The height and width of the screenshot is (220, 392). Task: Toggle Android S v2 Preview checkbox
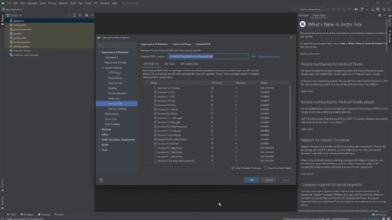click(x=155, y=88)
